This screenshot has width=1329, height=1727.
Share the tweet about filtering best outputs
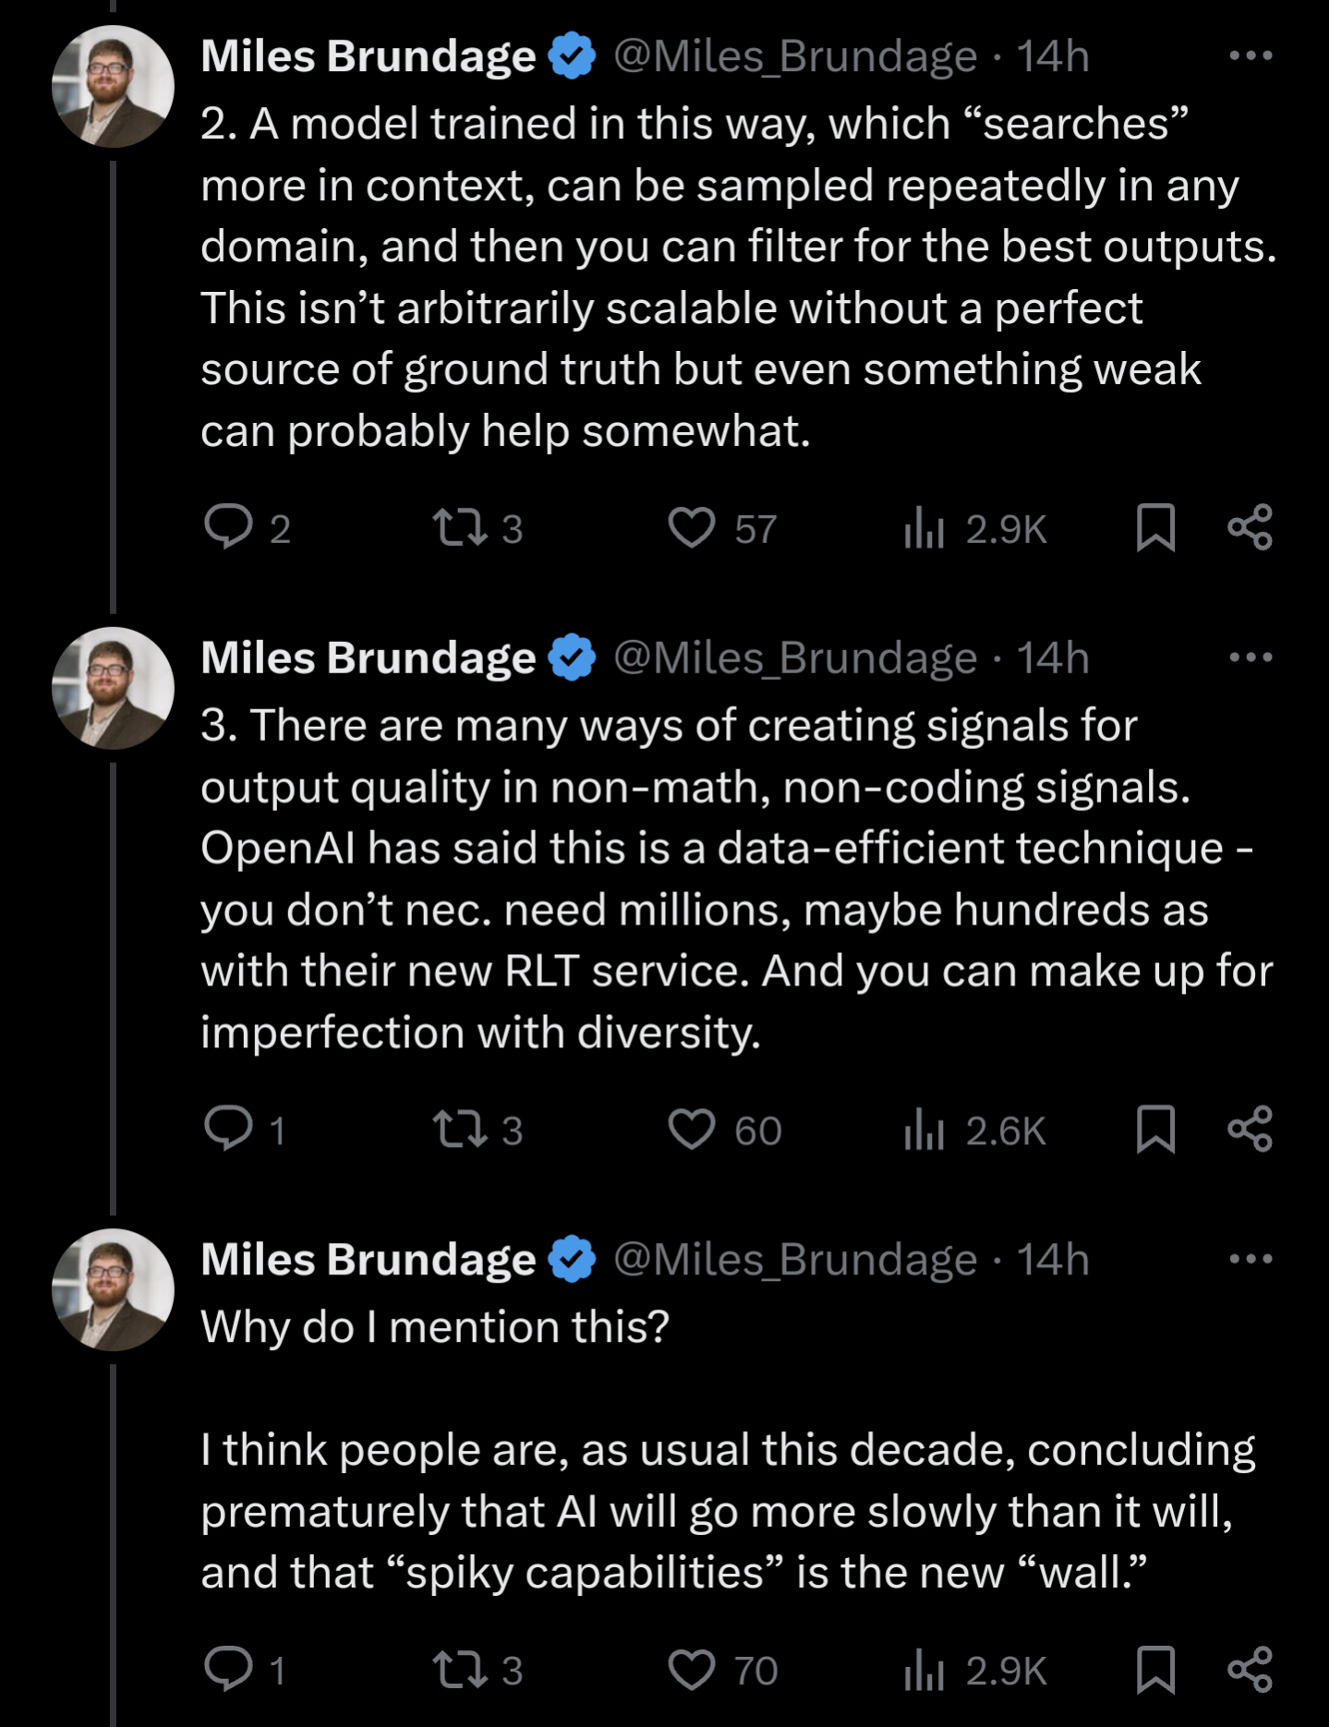pyautogui.click(x=1250, y=527)
